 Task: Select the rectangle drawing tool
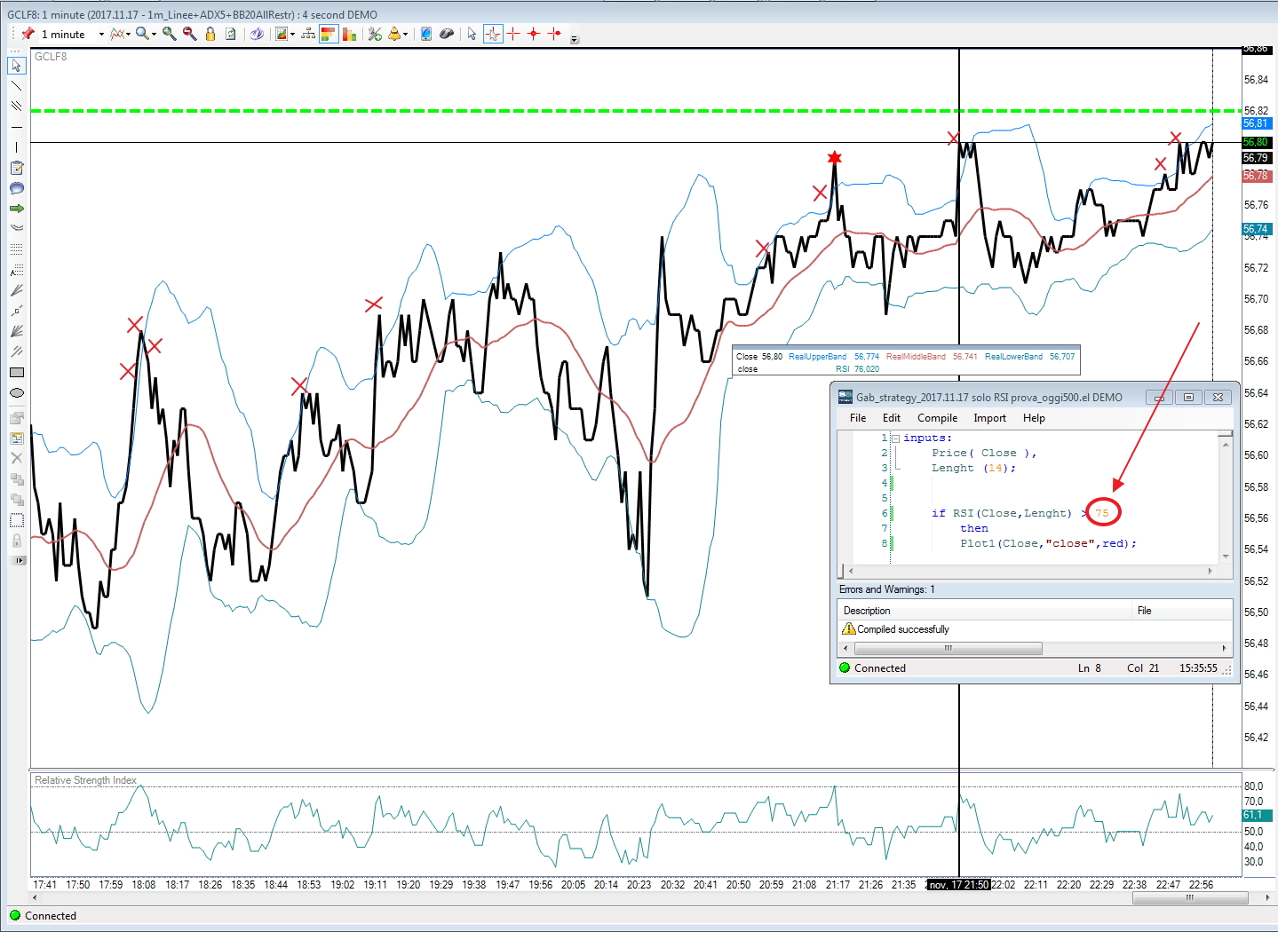pos(16,372)
